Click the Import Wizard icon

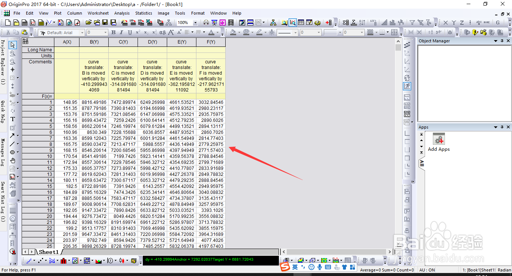124,22
